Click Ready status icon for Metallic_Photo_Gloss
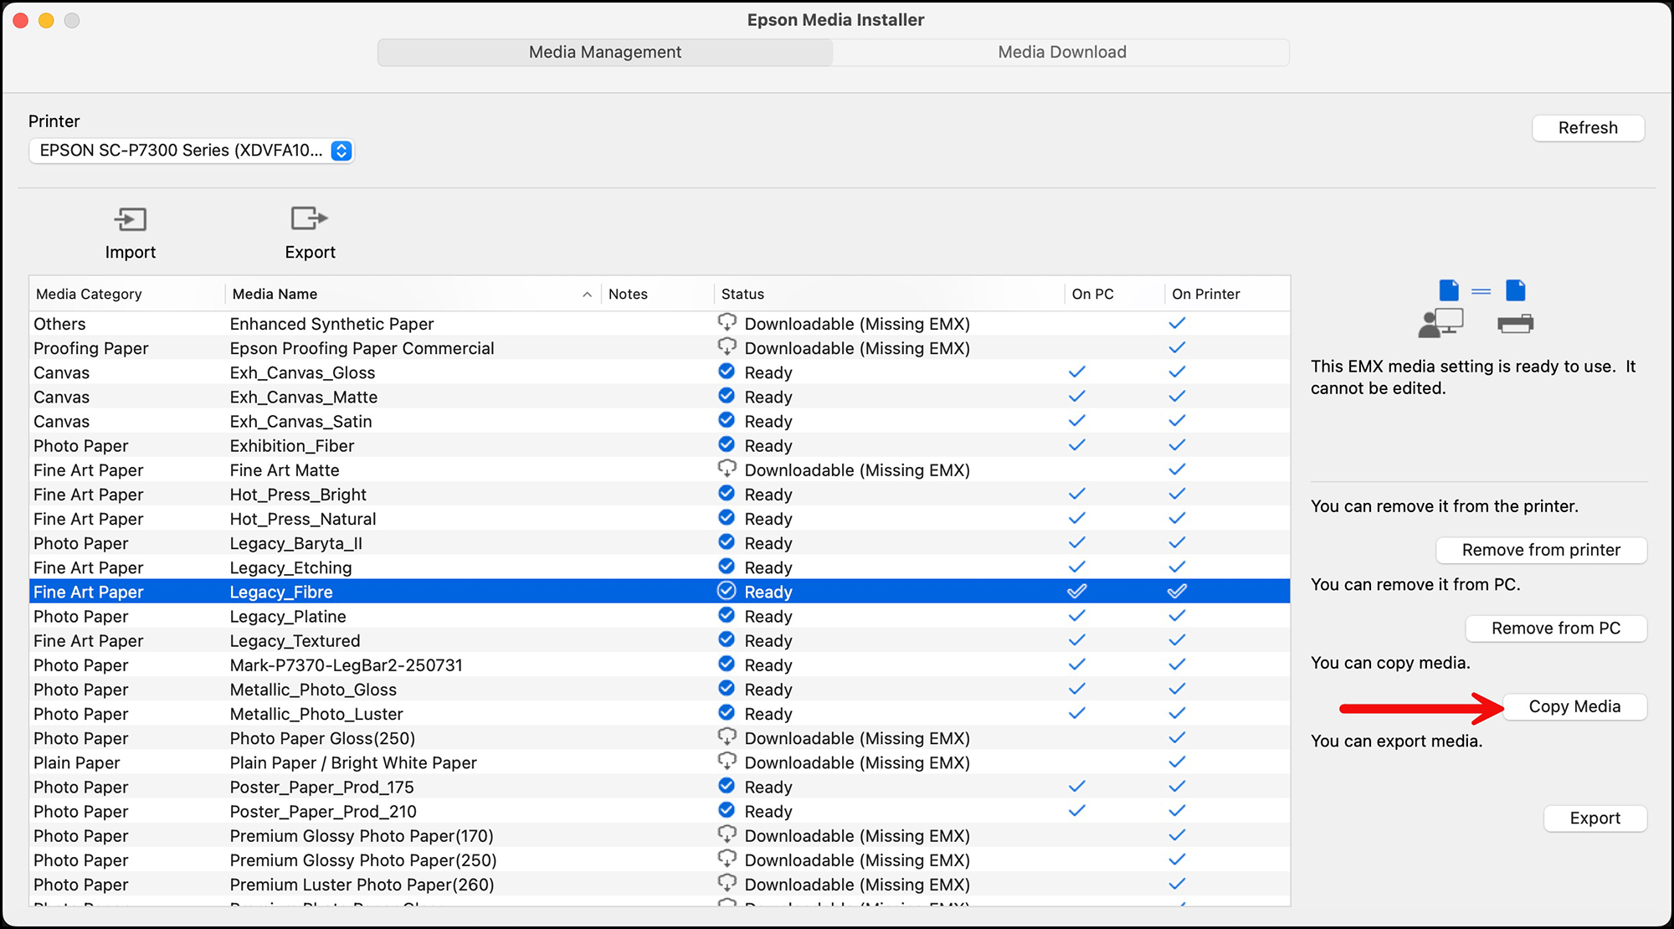The image size is (1674, 929). tap(727, 688)
